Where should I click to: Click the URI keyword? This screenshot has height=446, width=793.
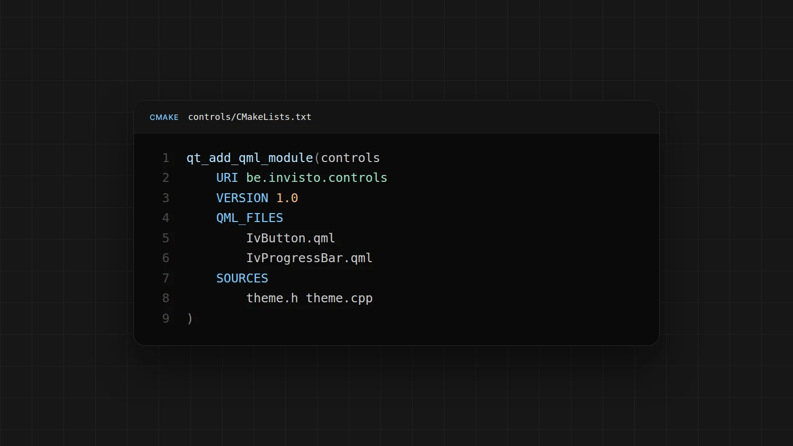click(227, 178)
